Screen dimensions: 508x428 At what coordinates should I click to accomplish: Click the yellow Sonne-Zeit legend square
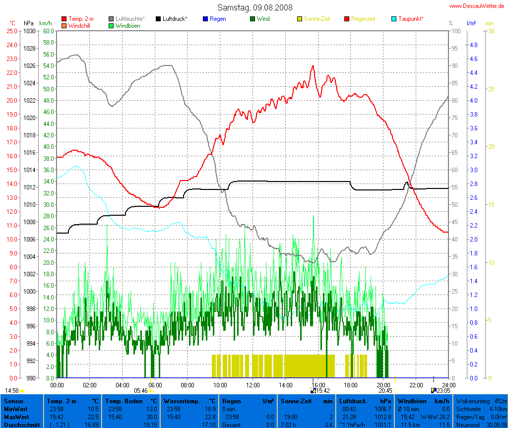(x=300, y=19)
